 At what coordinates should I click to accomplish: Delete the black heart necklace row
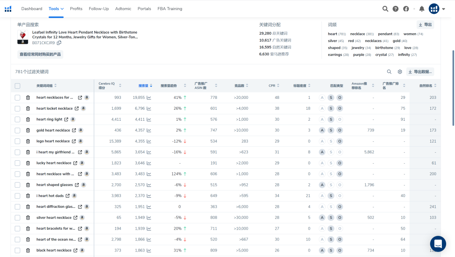[x=28, y=250]
